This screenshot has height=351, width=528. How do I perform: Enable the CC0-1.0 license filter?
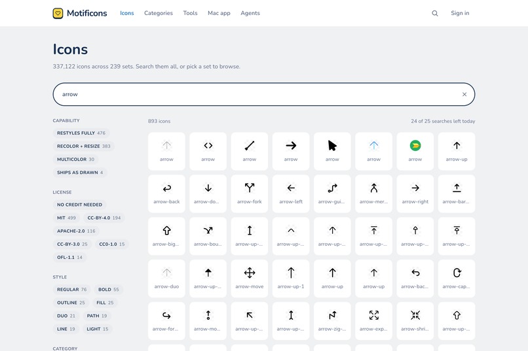[x=112, y=244]
